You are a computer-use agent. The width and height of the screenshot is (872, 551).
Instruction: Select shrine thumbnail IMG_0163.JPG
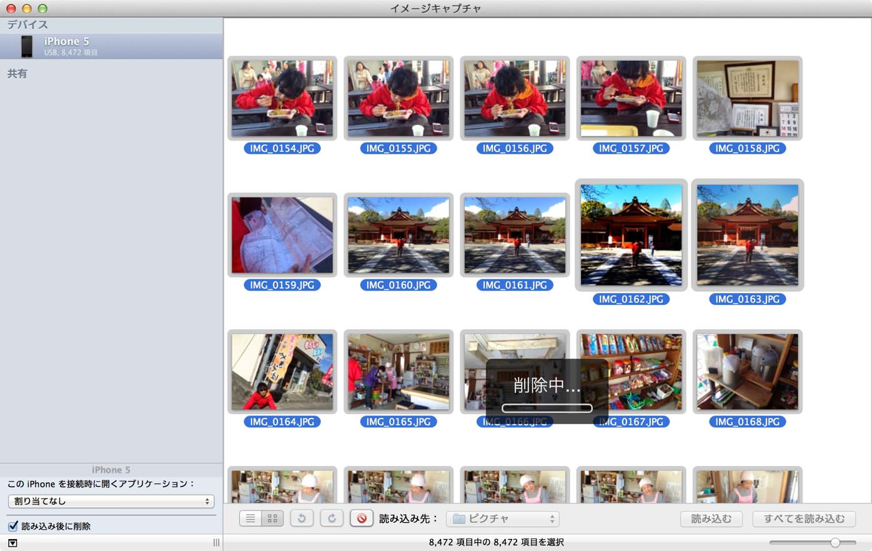[747, 235]
